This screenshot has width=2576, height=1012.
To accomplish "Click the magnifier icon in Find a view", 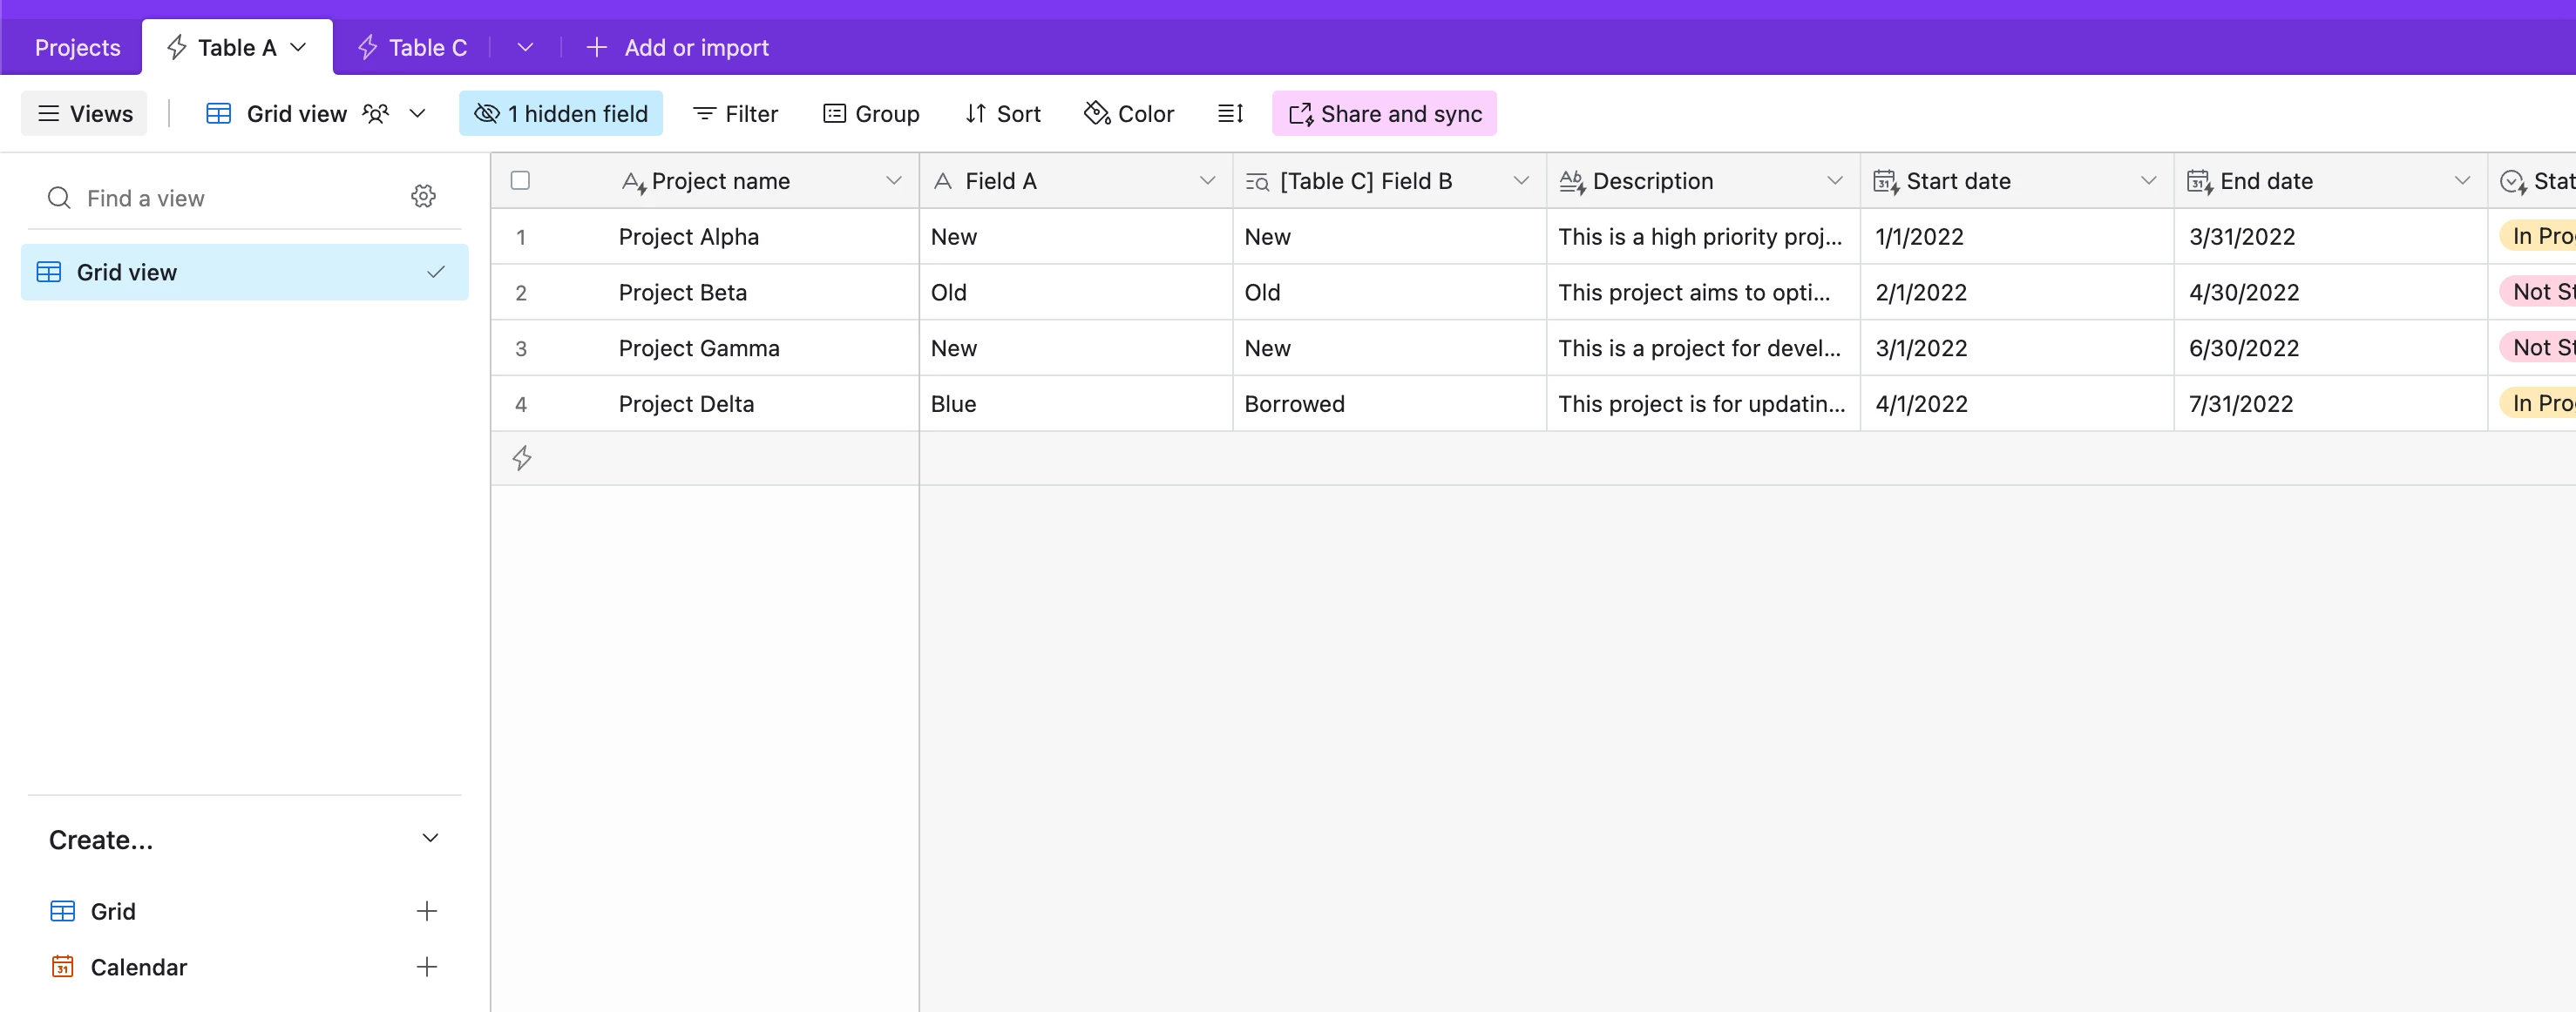I will 59,198.
